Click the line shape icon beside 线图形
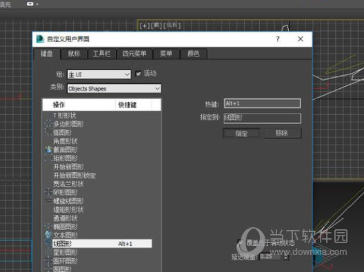The image size is (364, 272). (x=48, y=244)
